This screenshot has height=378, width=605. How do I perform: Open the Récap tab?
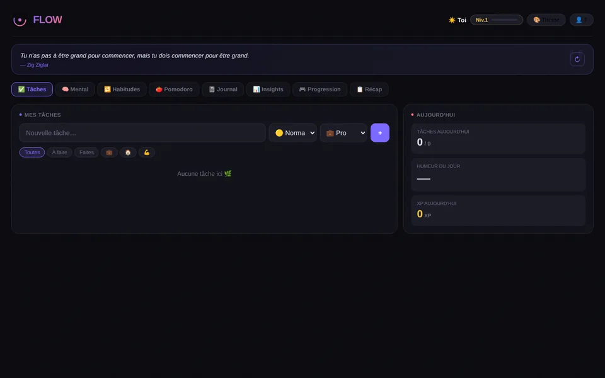pyautogui.click(x=369, y=89)
